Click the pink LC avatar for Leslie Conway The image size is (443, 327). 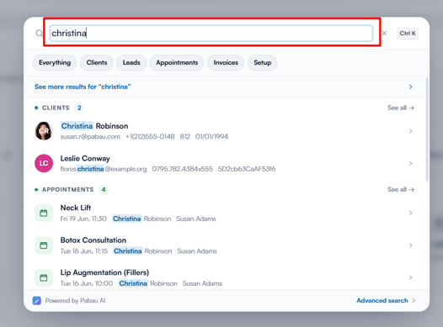click(44, 163)
